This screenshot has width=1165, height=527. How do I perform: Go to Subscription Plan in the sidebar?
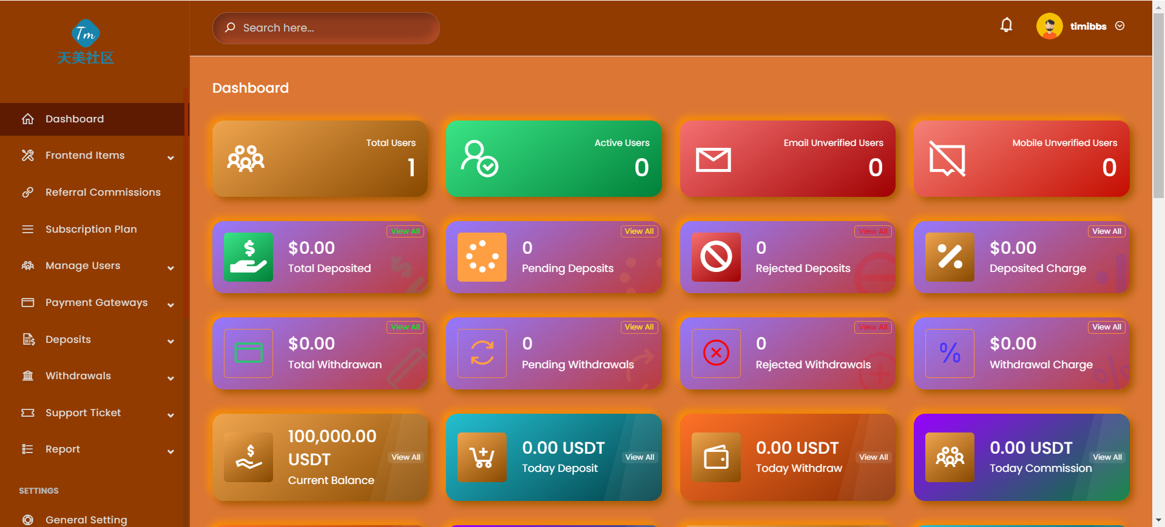pos(91,230)
